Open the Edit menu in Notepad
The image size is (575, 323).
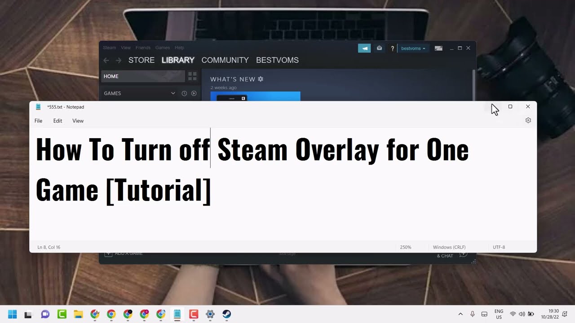[x=57, y=121]
